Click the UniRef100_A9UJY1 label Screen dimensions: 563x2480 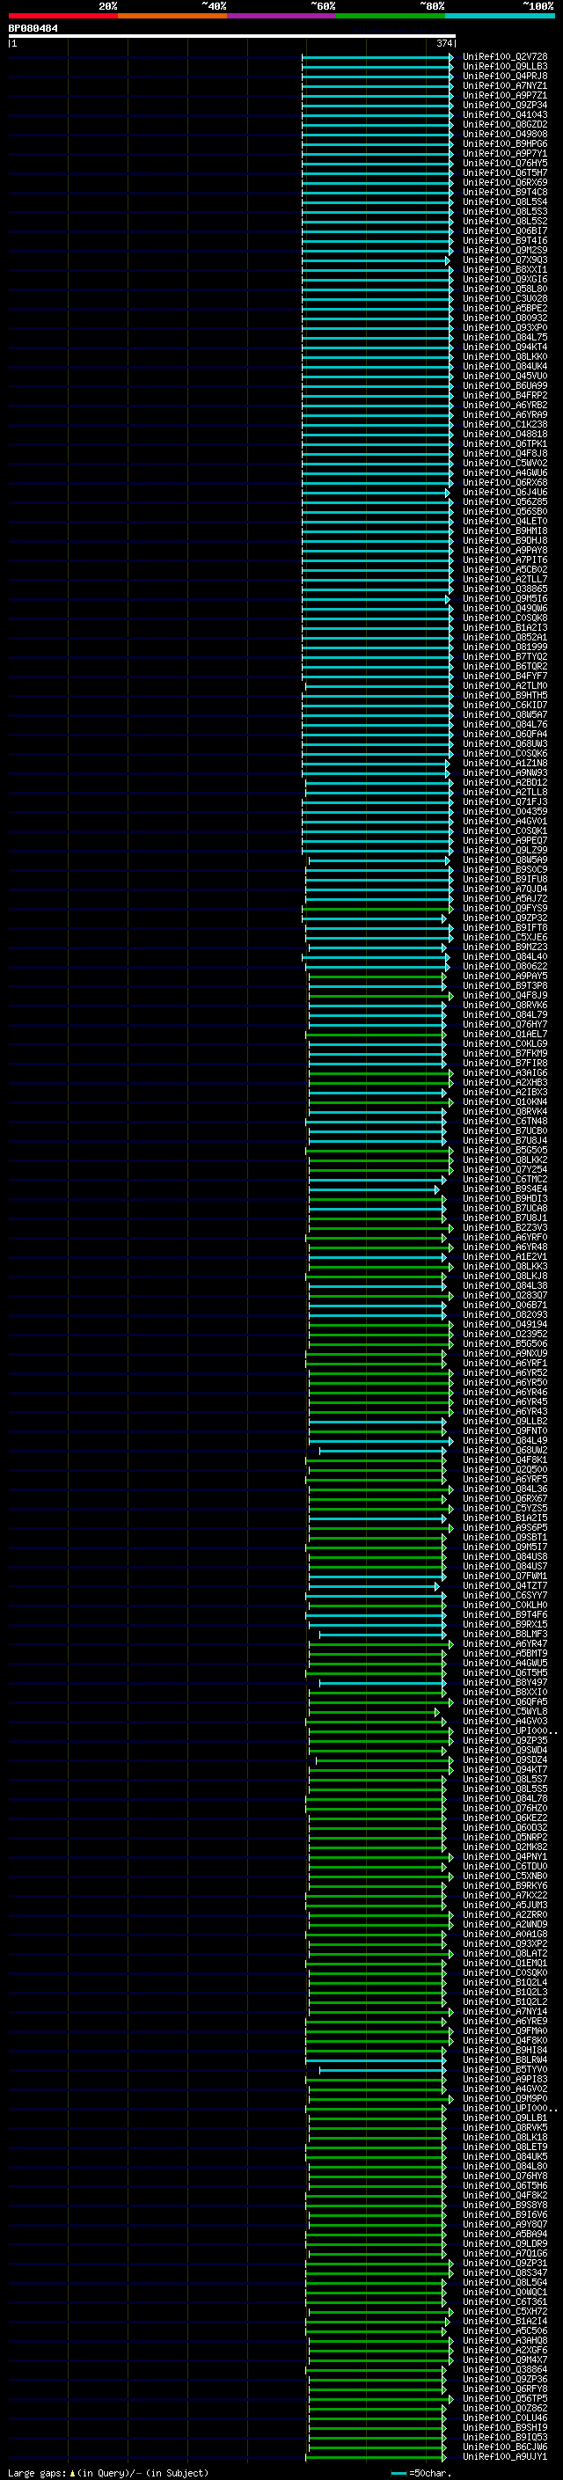[505, 2456]
